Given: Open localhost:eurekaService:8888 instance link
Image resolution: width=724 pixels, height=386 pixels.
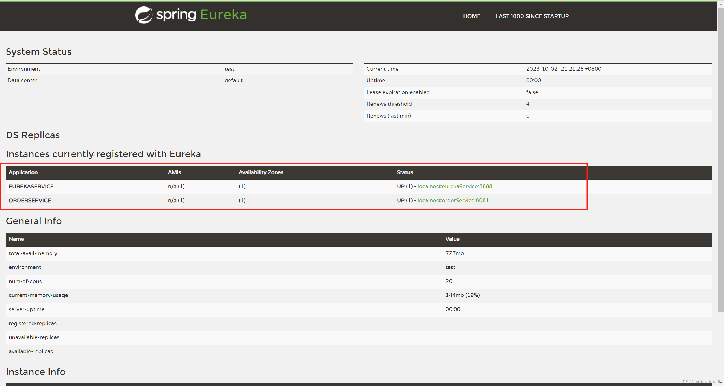Looking at the screenshot, I should [x=455, y=186].
